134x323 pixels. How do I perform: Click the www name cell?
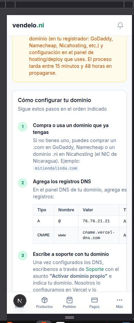tap(66, 235)
